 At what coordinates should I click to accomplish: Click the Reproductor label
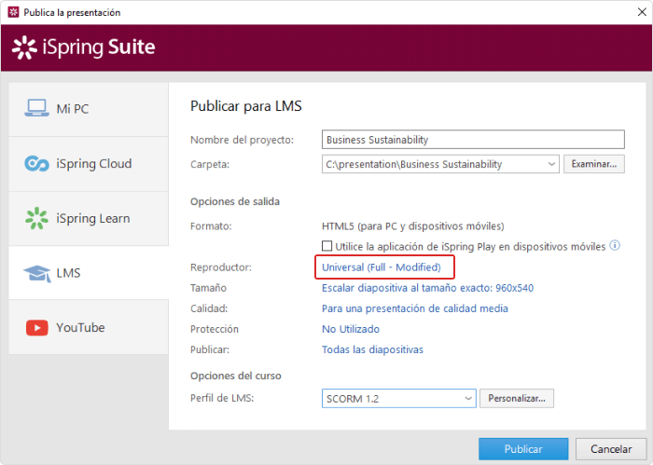[x=221, y=267]
